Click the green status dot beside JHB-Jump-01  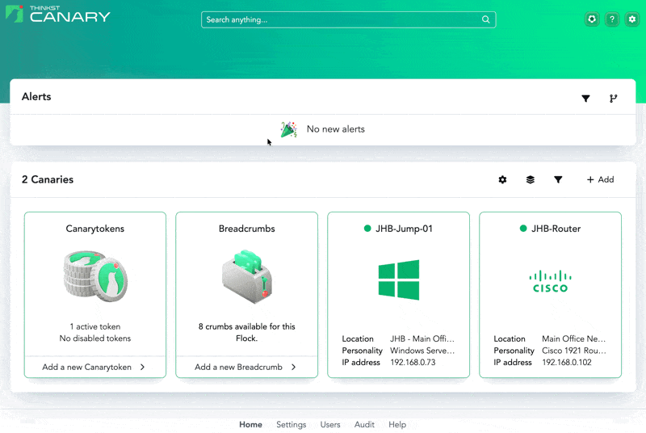click(367, 229)
